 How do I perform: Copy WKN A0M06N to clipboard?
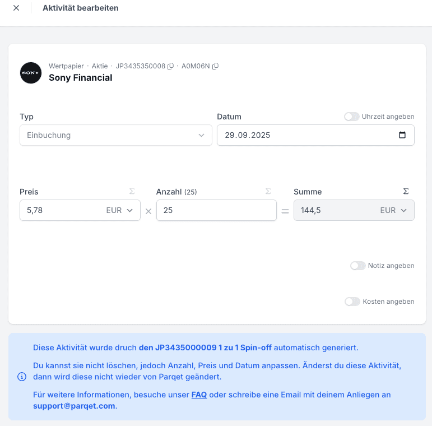[x=215, y=66]
